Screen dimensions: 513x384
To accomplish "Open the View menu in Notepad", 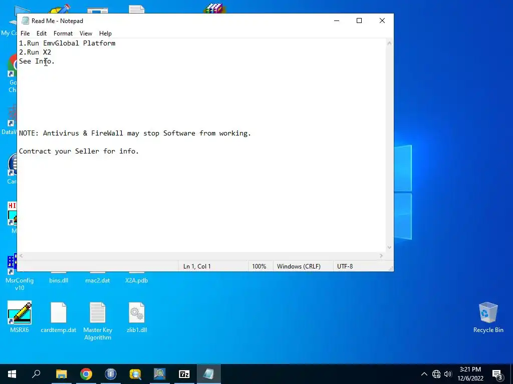I will (86, 33).
